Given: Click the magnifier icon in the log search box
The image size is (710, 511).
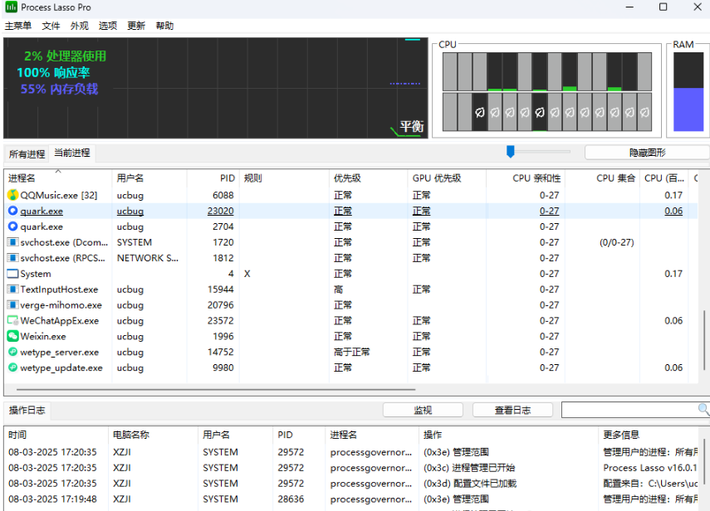Looking at the screenshot, I should click(702, 409).
